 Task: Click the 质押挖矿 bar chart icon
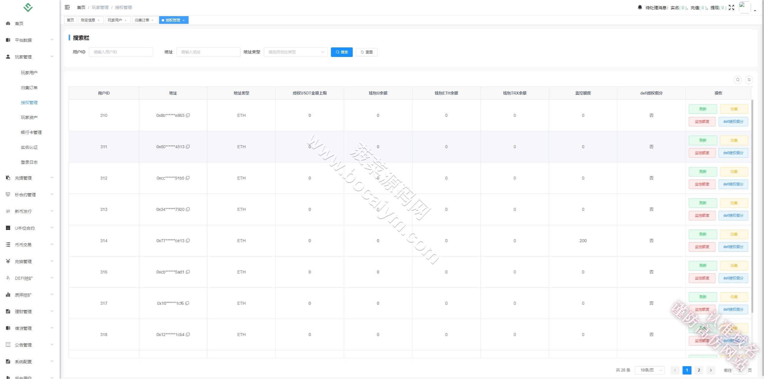pyautogui.click(x=8, y=295)
